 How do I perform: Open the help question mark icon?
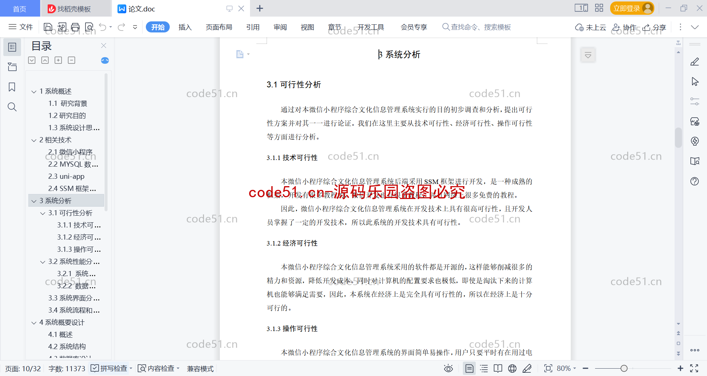click(695, 181)
